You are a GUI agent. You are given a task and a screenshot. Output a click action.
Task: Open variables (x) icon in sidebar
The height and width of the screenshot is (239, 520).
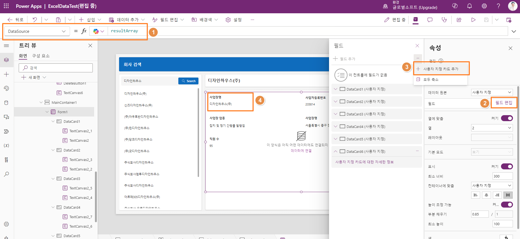[x=7, y=146]
